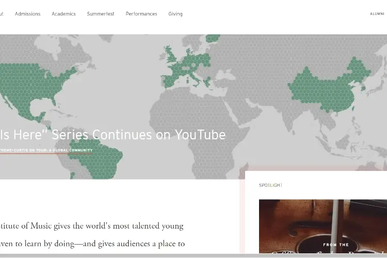Follow the "Curtis on Tour: A Global Community" link
Viewport: 387px width, 258px height.
pos(46,150)
